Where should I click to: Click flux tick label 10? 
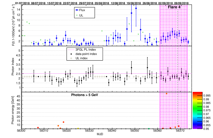coord(18,20)
